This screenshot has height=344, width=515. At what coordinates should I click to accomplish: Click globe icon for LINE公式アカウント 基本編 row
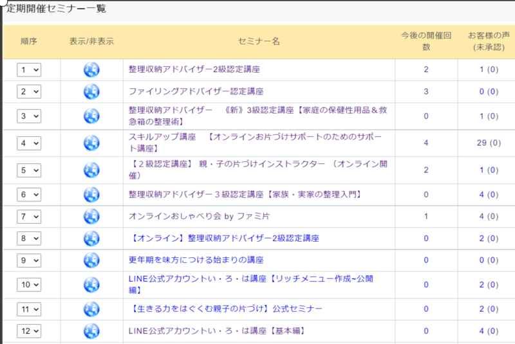91,331
